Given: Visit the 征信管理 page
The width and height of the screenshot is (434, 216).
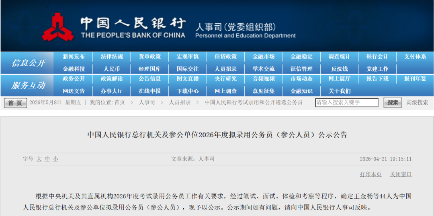Looking at the screenshot, I should pyautogui.click(x=301, y=69).
